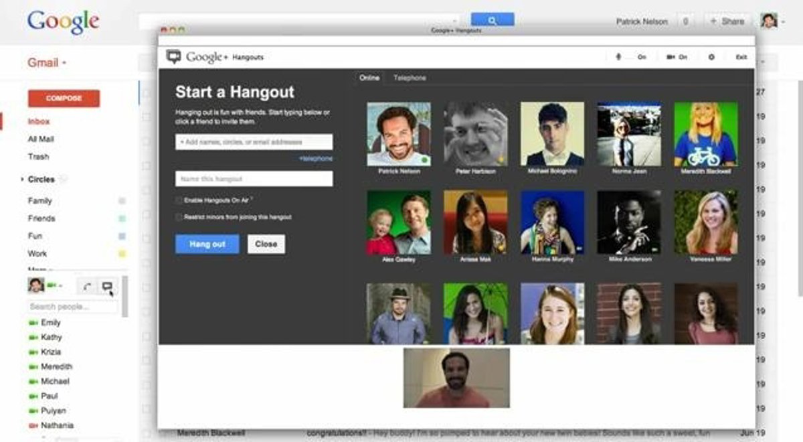The height and width of the screenshot is (442, 803).
Task: Click the blue Google search button
Action: 492,21
